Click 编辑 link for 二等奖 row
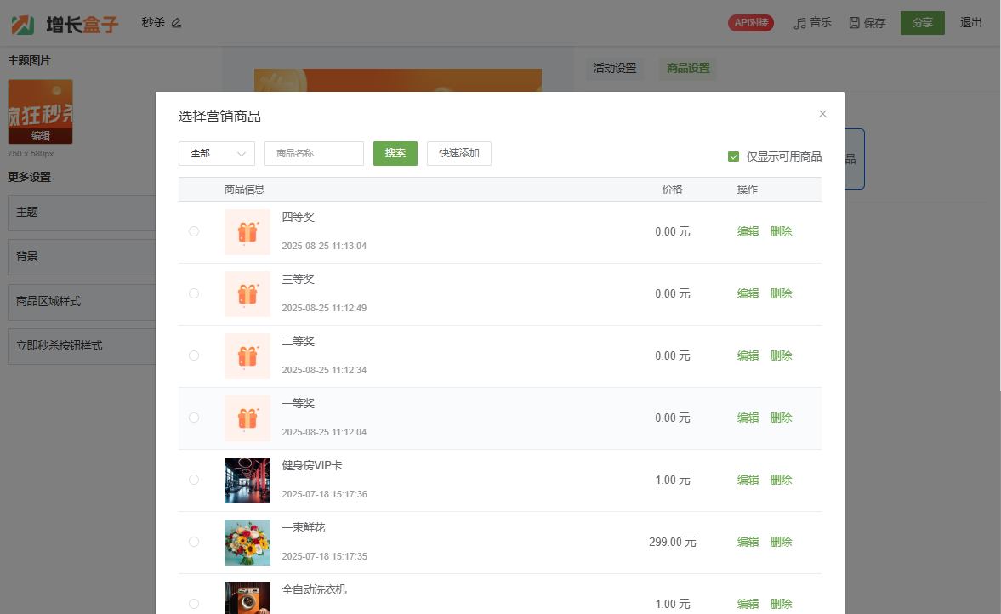1001x614 pixels. (748, 355)
